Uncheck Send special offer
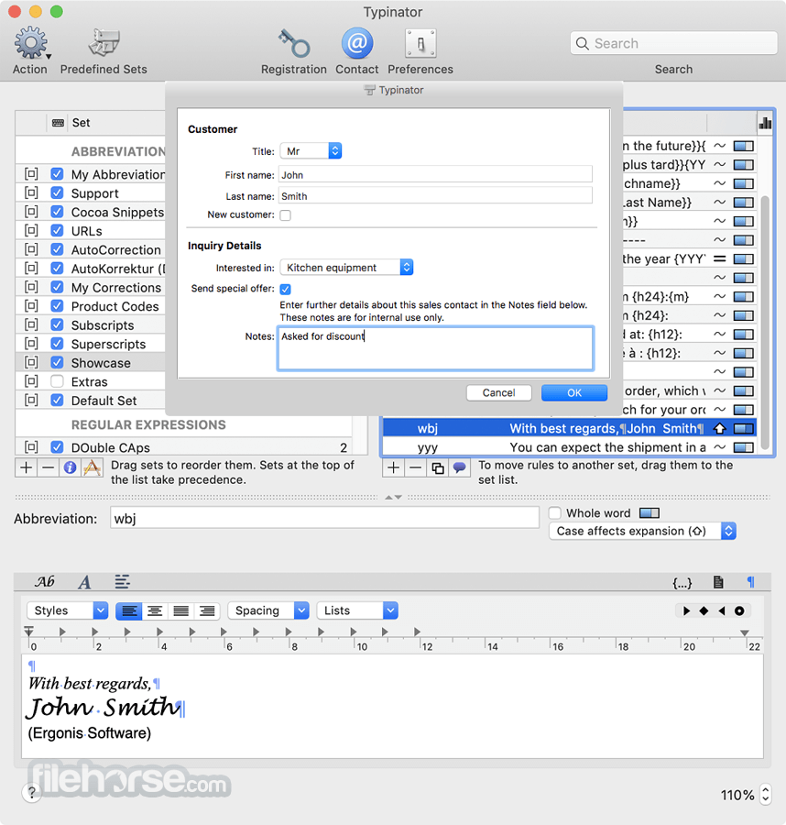The width and height of the screenshot is (786, 825). (x=286, y=290)
